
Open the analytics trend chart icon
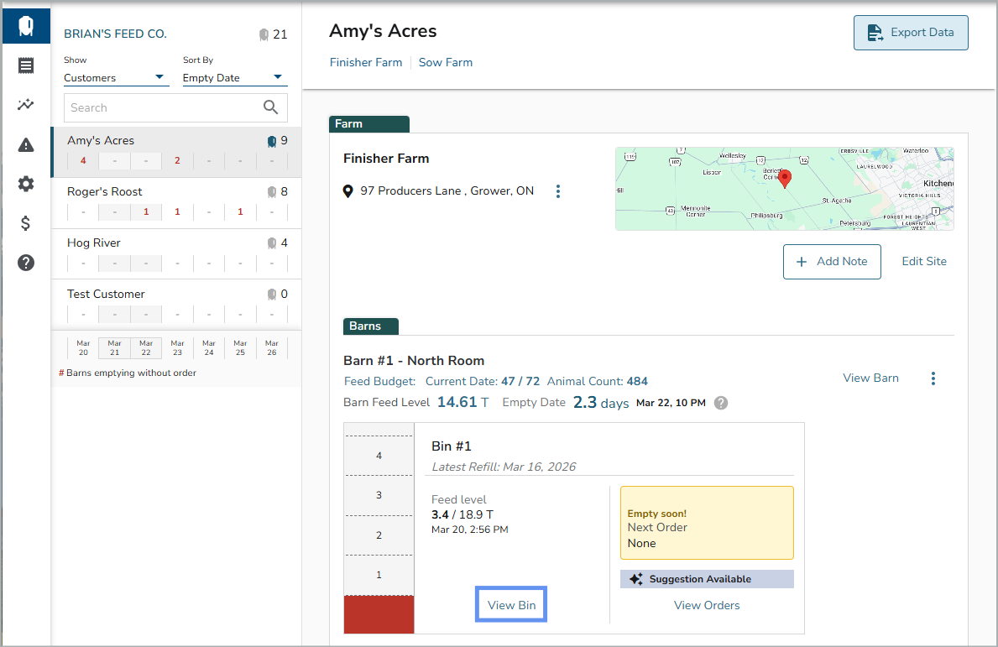coord(26,105)
